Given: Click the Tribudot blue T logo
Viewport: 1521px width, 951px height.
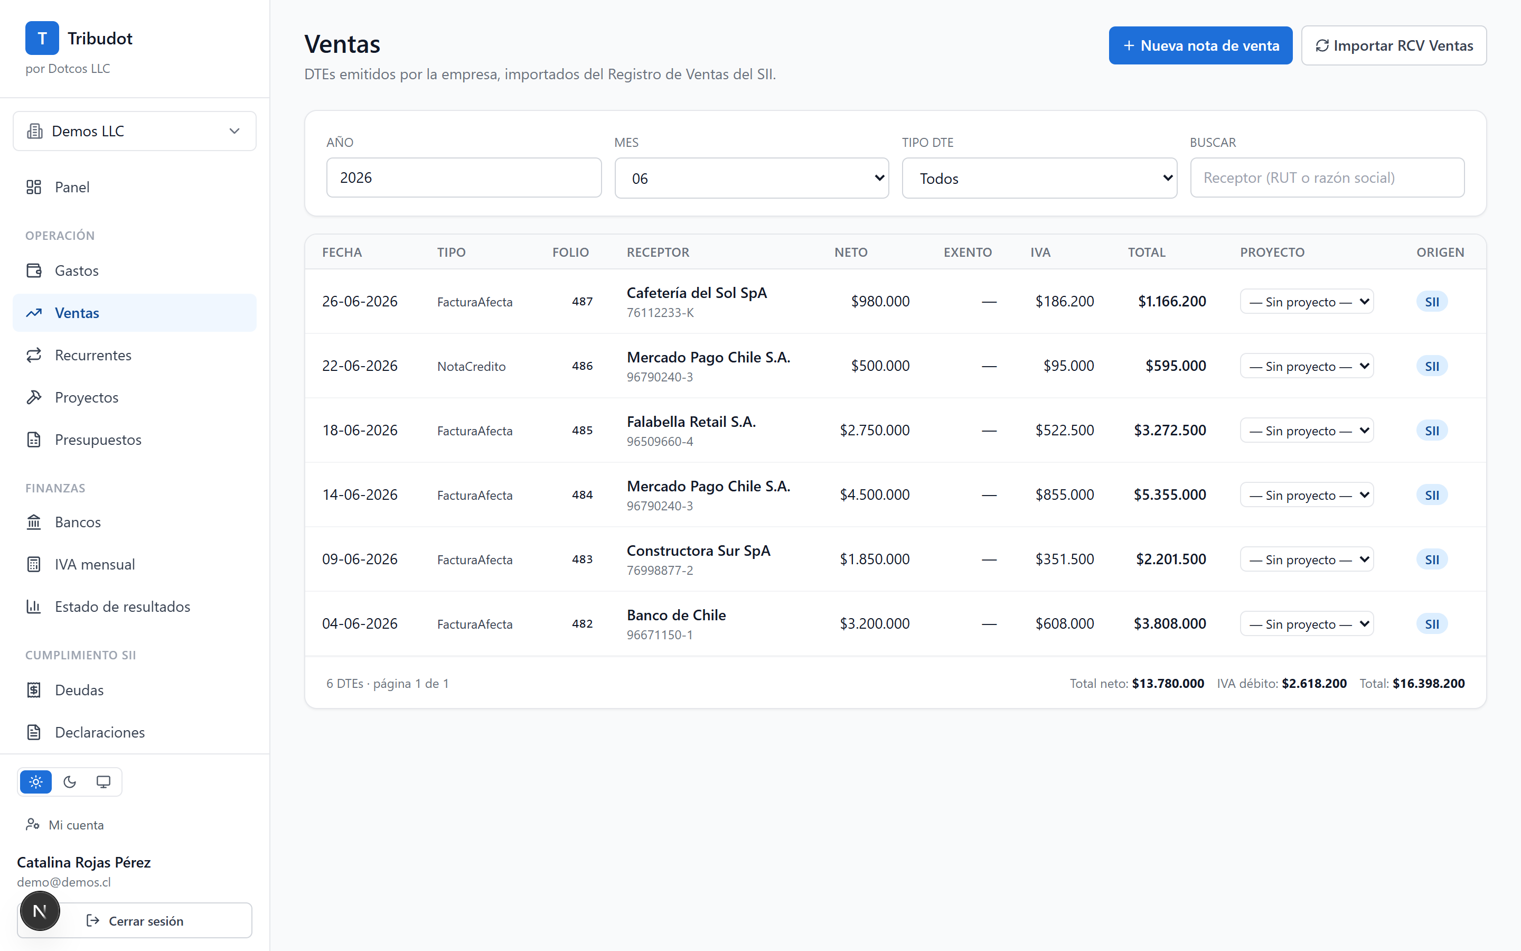Looking at the screenshot, I should [x=42, y=39].
